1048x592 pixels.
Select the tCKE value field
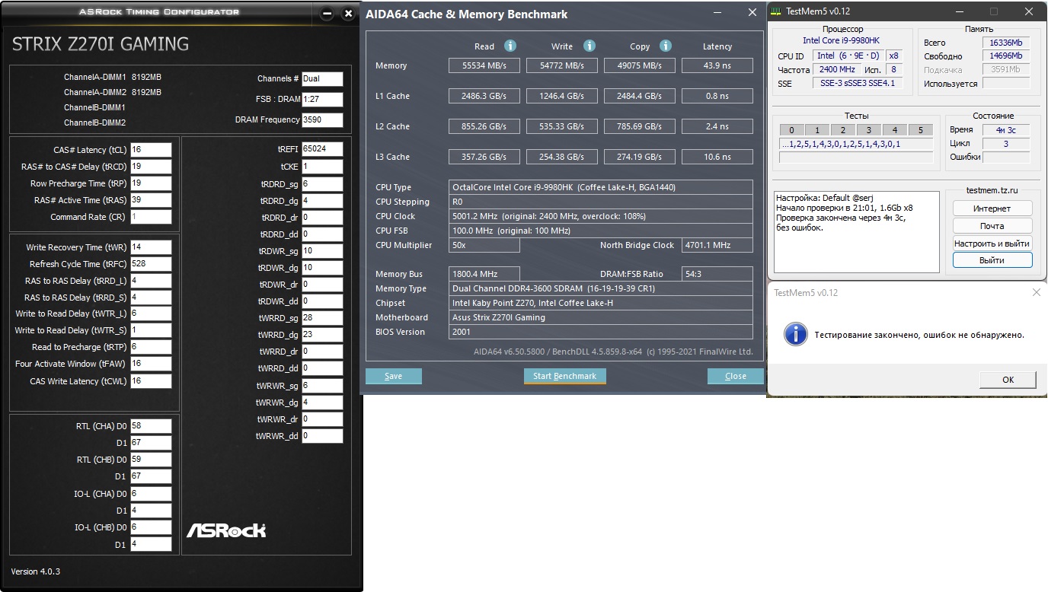pos(322,167)
